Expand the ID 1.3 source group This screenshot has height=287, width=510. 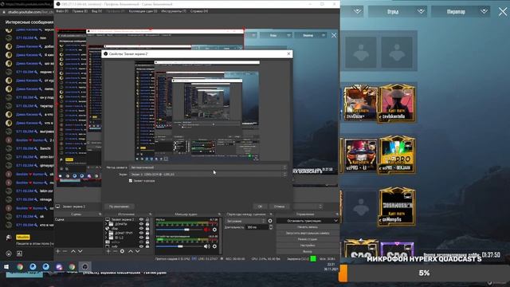[x=106, y=238]
